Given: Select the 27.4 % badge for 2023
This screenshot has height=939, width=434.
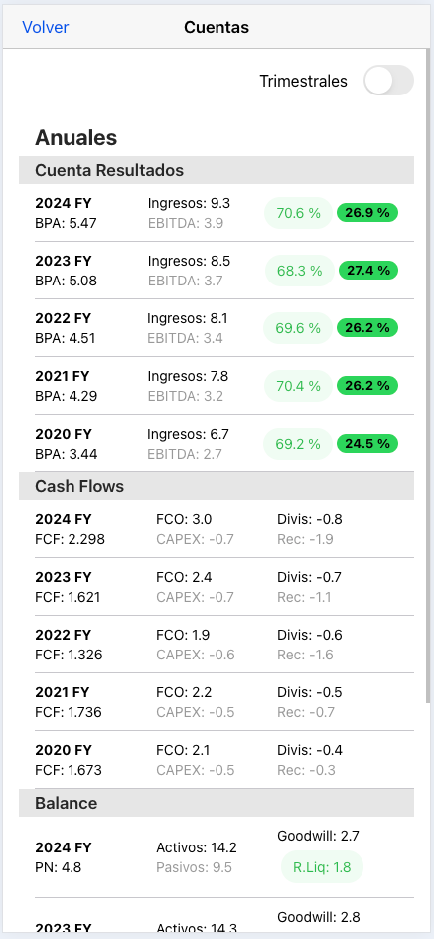Looking at the screenshot, I should (x=368, y=271).
